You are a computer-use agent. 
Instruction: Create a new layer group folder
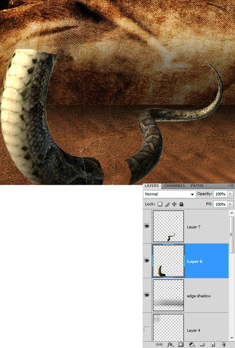202,344
